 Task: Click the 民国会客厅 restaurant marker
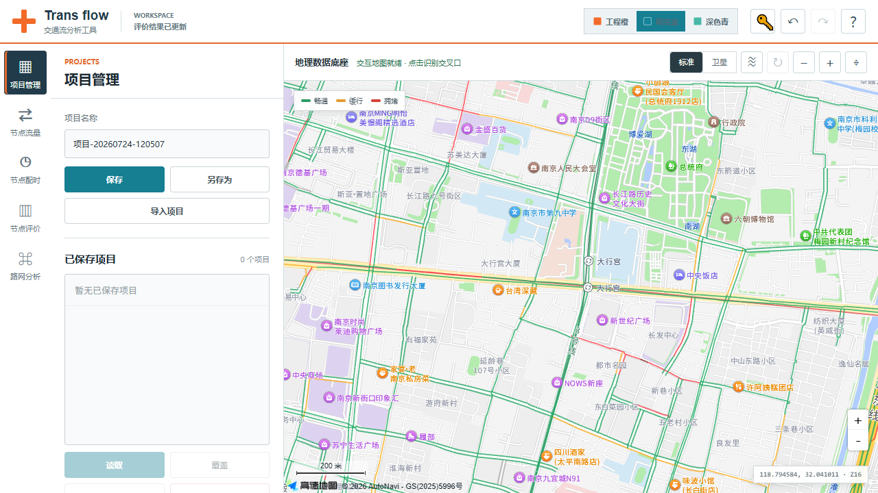(x=637, y=91)
